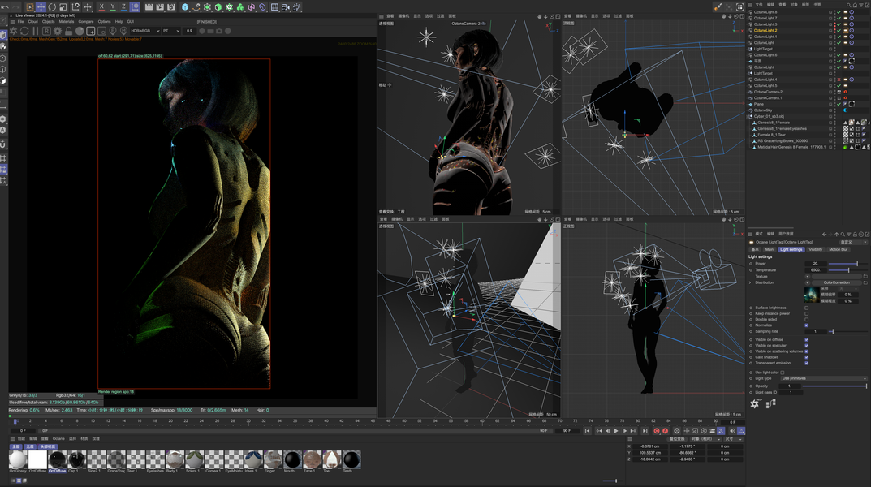Click the Cube primitive icon
Viewport: 871px width, 487px height.
(185, 6)
